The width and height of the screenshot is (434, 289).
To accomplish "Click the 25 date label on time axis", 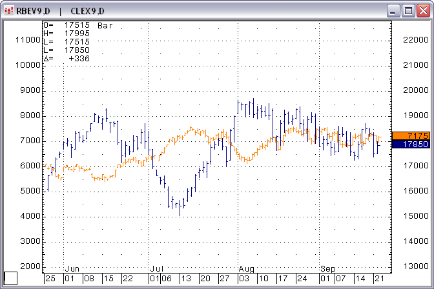I will pos(50,279).
